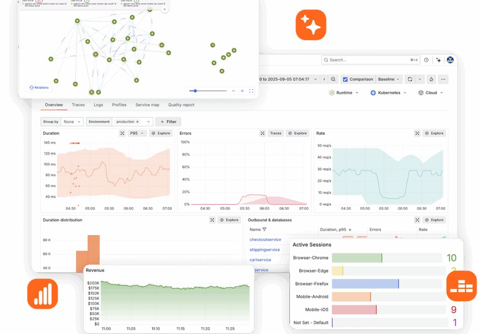Open the Quality report tab
The width and height of the screenshot is (481, 334).
(x=181, y=105)
